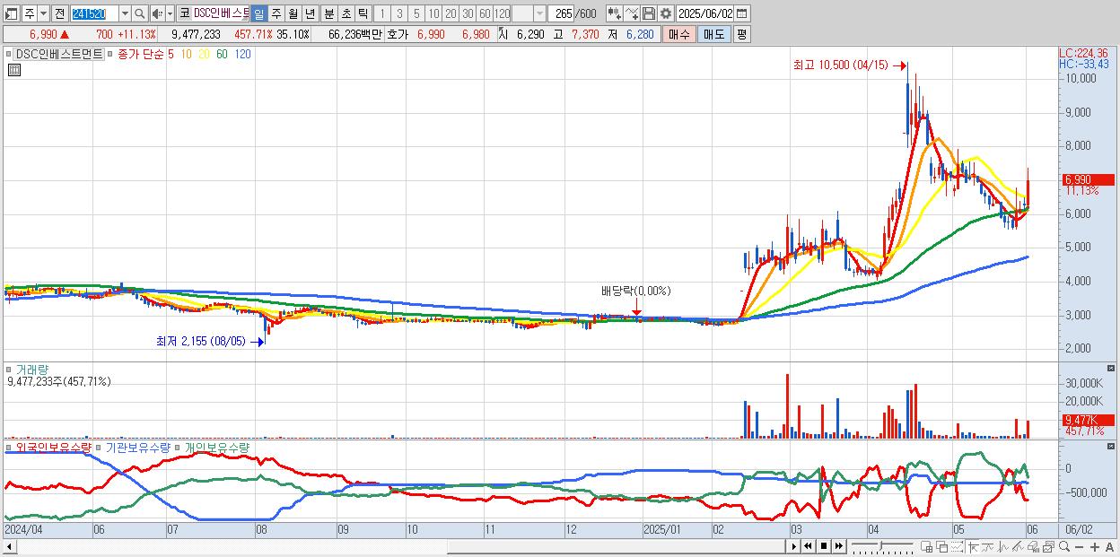The width and height of the screenshot is (1120, 557).
Task: Open chart settings gear icon
Action: click(x=666, y=14)
